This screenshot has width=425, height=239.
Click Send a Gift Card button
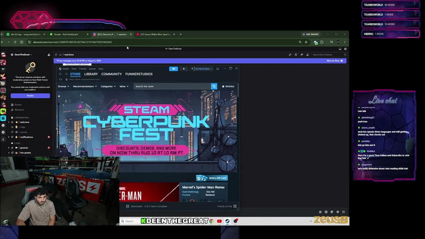[212, 178]
